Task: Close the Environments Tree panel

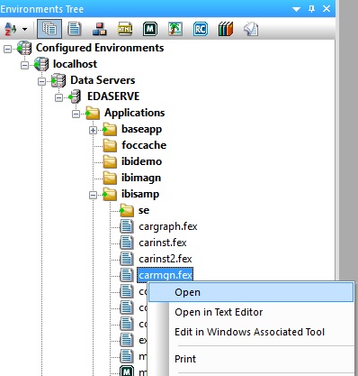Action: (x=327, y=9)
